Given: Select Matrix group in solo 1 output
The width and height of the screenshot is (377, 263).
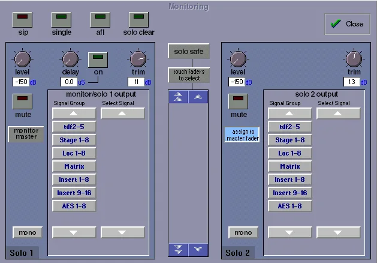Looking at the screenshot, I should pos(74,166).
